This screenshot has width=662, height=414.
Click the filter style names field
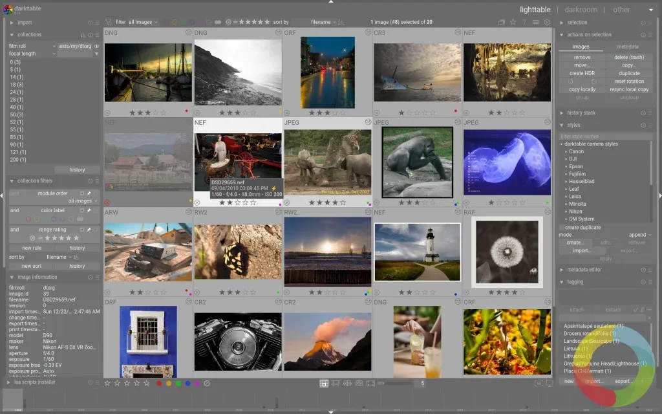click(605, 136)
